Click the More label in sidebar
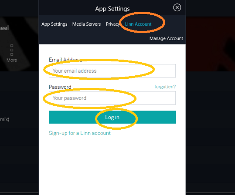The width and height of the screenshot is (235, 195). (x=12, y=60)
